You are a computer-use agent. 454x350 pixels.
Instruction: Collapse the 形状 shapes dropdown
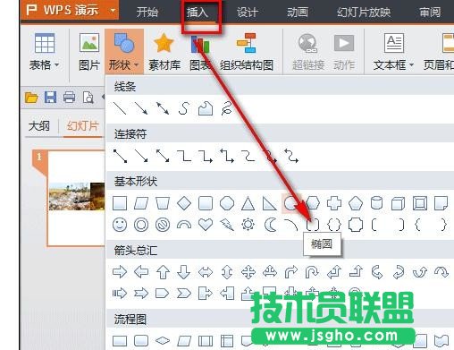[124, 52]
